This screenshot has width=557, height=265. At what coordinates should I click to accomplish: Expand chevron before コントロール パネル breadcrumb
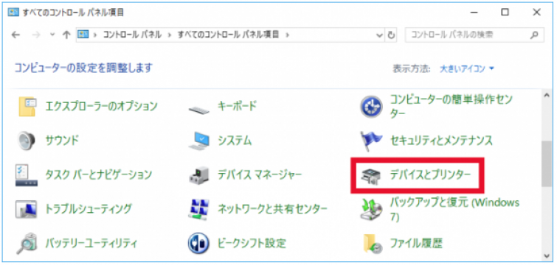95,35
